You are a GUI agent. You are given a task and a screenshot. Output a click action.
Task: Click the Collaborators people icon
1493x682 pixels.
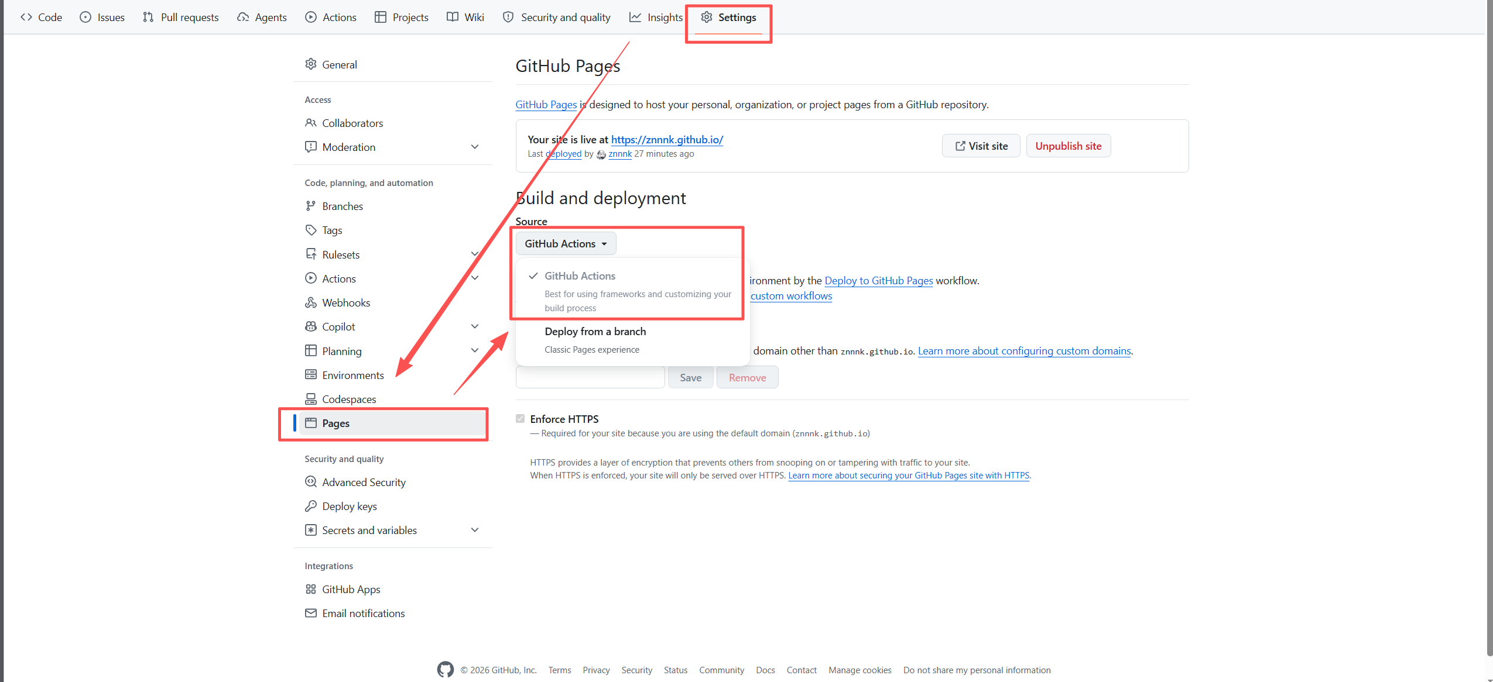coord(311,123)
